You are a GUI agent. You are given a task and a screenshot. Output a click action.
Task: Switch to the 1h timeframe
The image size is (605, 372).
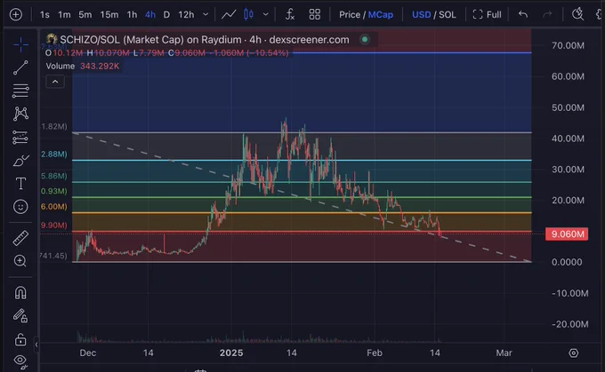coord(132,14)
